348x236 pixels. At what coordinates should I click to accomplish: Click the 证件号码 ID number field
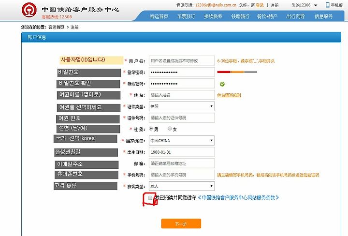click(x=182, y=118)
